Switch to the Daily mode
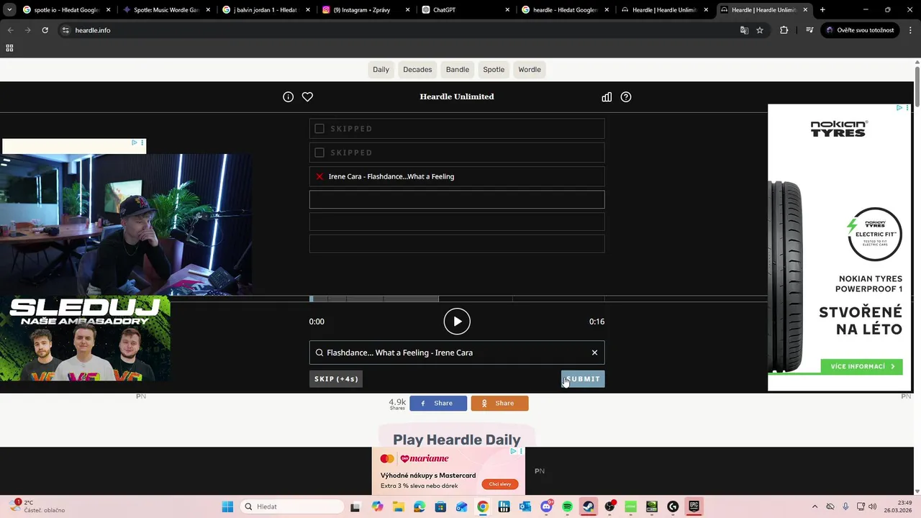This screenshot has width=921, height=518. [381, 70]
